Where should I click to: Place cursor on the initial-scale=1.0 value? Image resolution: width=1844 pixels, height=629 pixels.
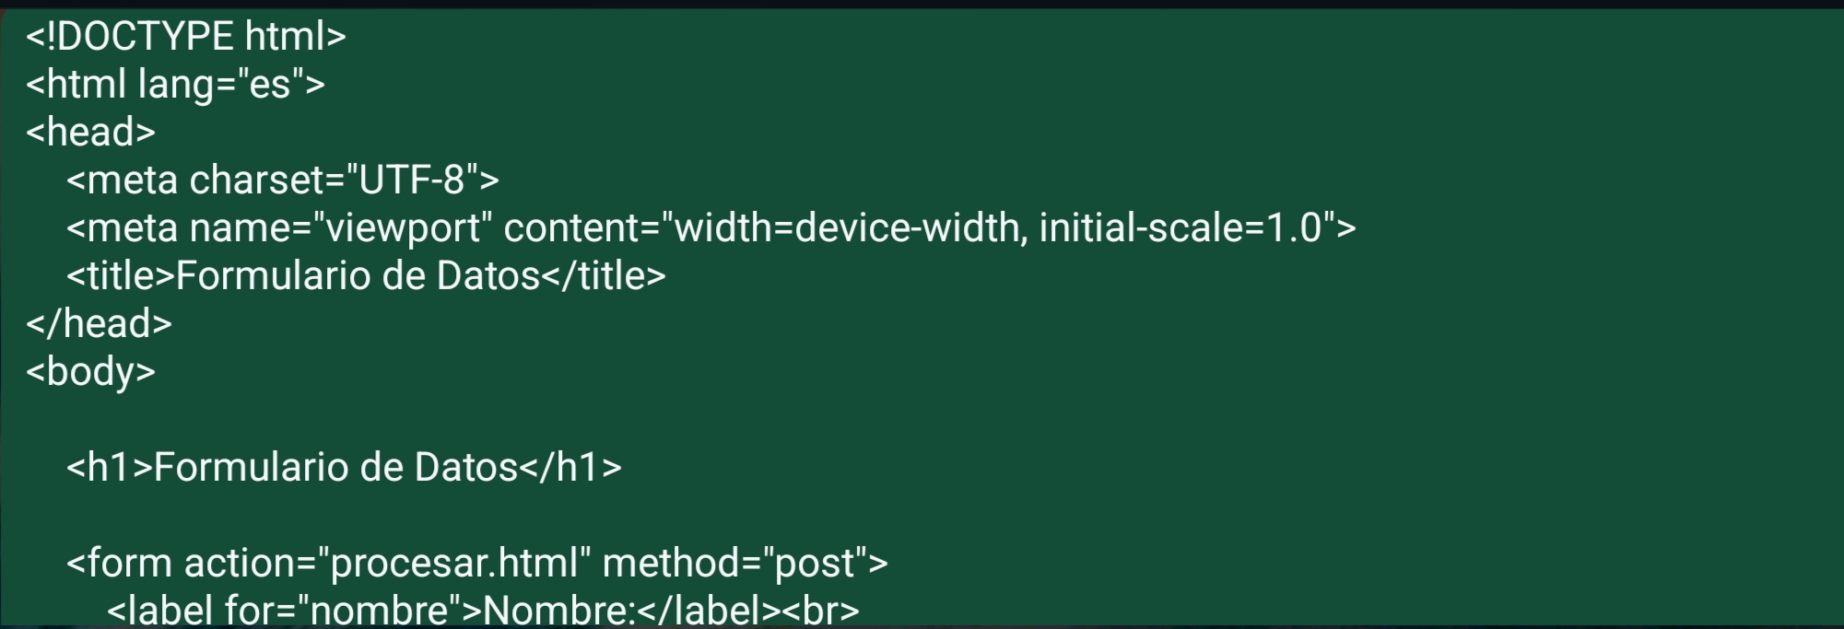click(1180, 228)
